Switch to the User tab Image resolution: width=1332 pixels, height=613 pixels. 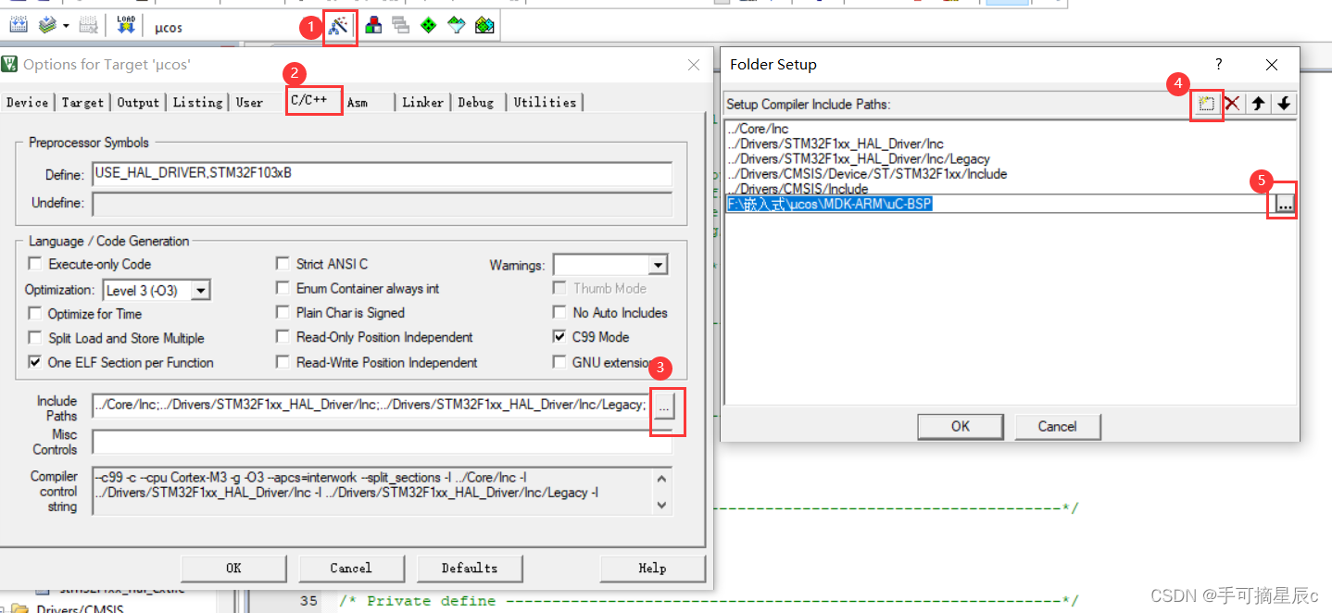(x=250, y=103)
